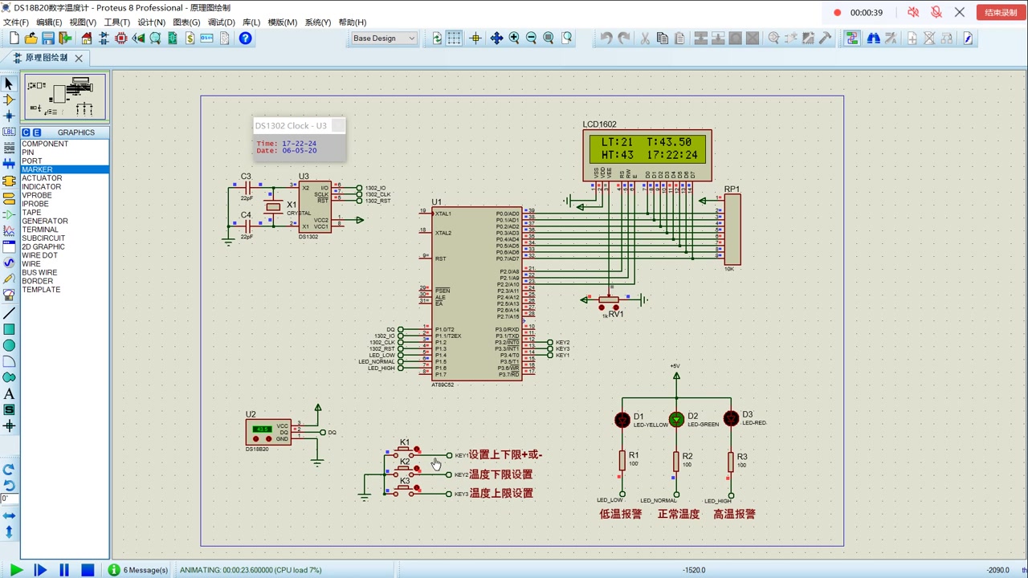Click the simulation Play button

[15, 570]
